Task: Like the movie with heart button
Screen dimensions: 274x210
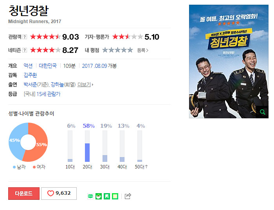Action: pyautogui.click(x=59, y=194)
